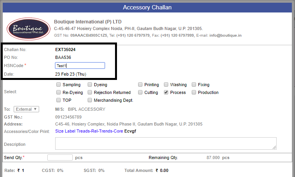Screen dimensions: 295x177
Task: Check the Rejection Returned option
Action: [x=90, y=92]
